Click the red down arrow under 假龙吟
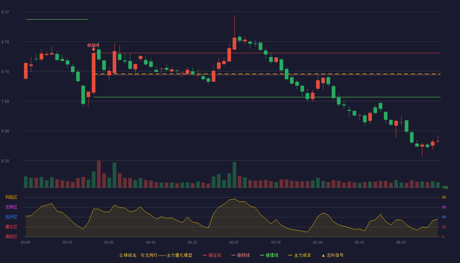 (94, 50)
